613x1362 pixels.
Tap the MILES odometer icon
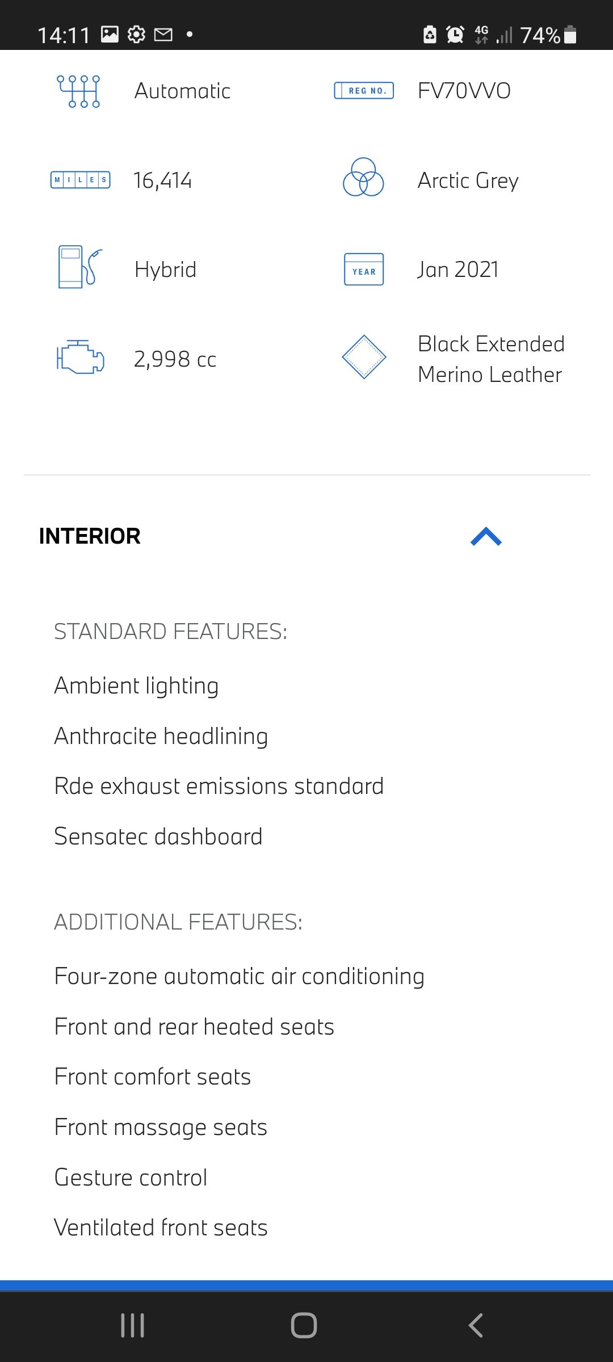80,180
